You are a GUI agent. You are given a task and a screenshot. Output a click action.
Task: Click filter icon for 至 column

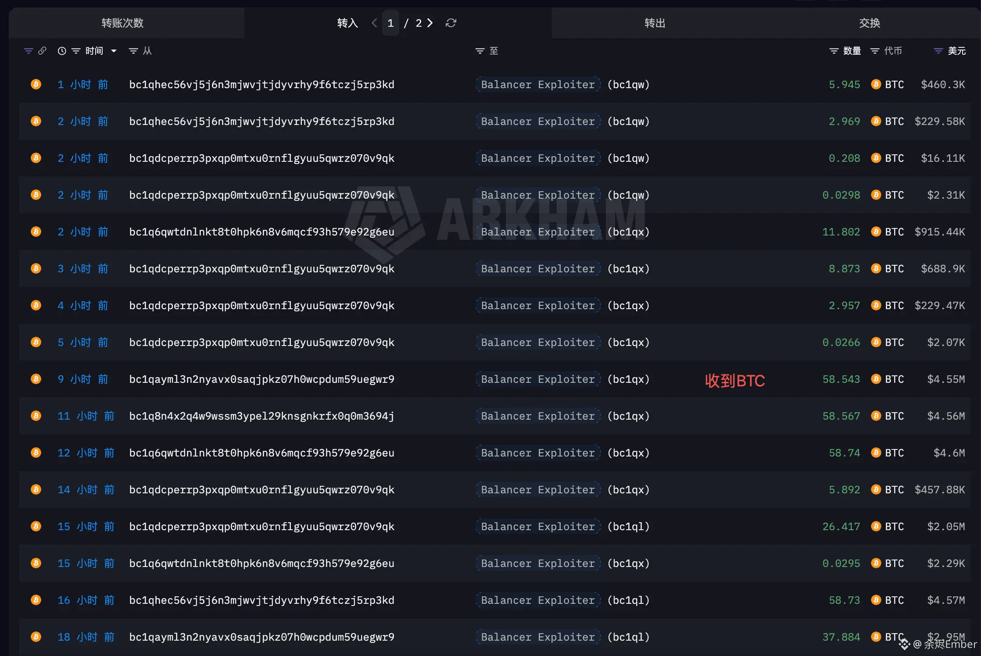pyautogui.click(x=480, y=51)
